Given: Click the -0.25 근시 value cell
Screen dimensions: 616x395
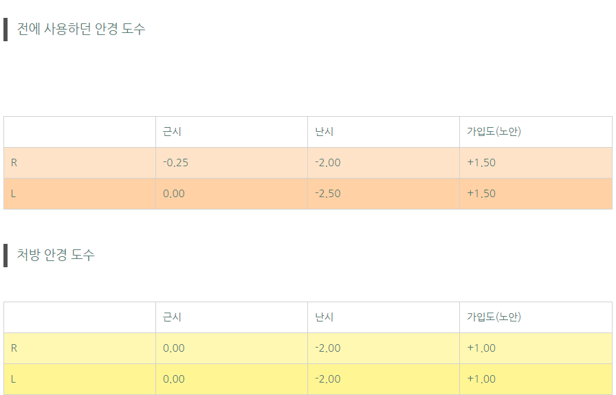Looking at the screenshot, I should click(176, 163).
